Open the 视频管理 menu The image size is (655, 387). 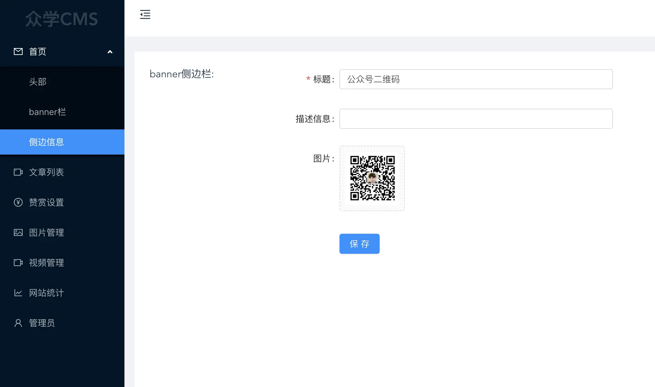(62, 263)
